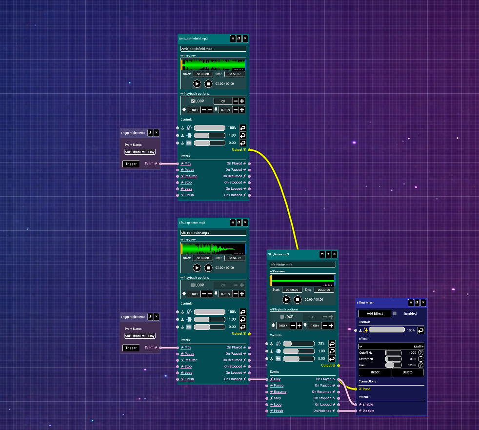Click the Cutoff Hz help icon
This screenshot has height=430, width=479.
[x=419, y=352]
